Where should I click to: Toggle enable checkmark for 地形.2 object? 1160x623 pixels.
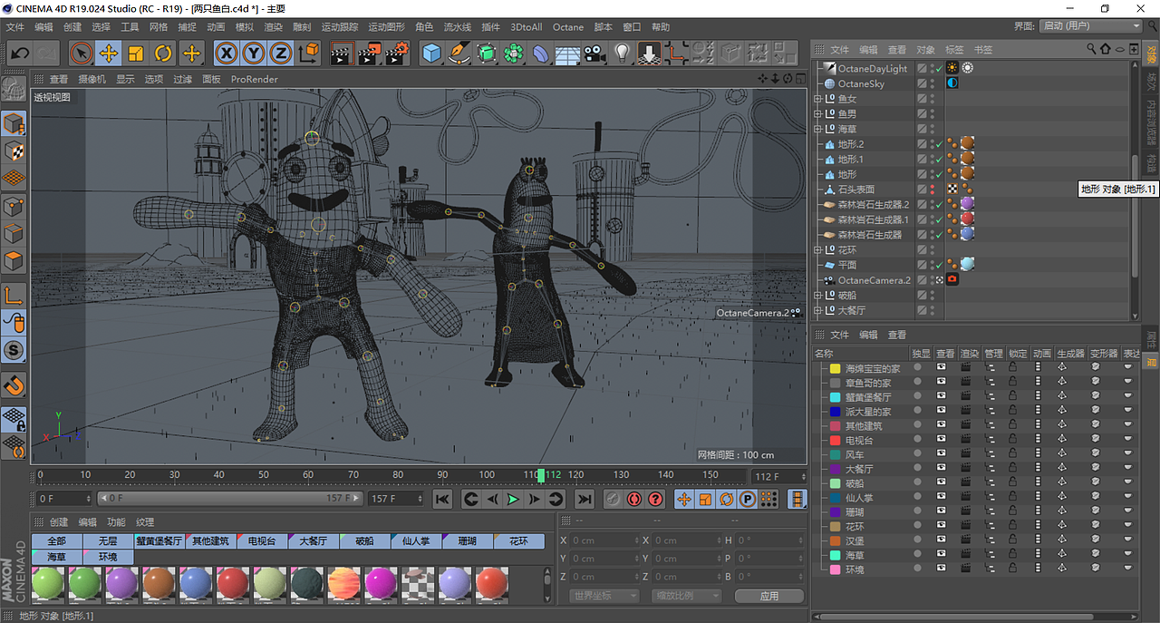point(939,144)
